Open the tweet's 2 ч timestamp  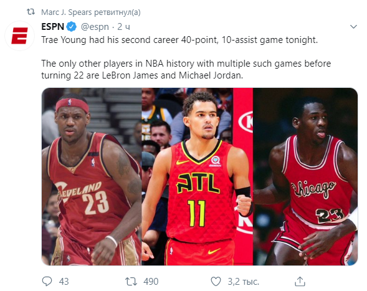pos(123,27)
